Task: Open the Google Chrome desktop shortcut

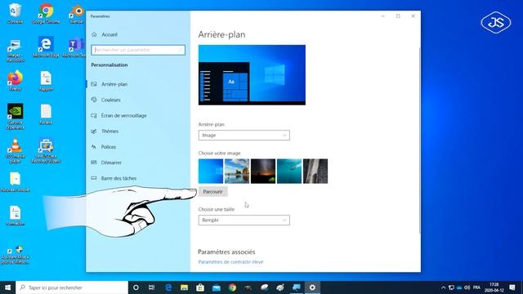Action: [x=46, y=14]
